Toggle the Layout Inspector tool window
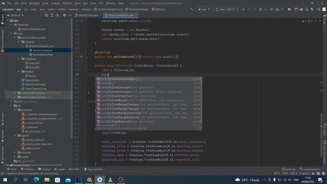This screenshot has height=184, width=327. [310, 169]
